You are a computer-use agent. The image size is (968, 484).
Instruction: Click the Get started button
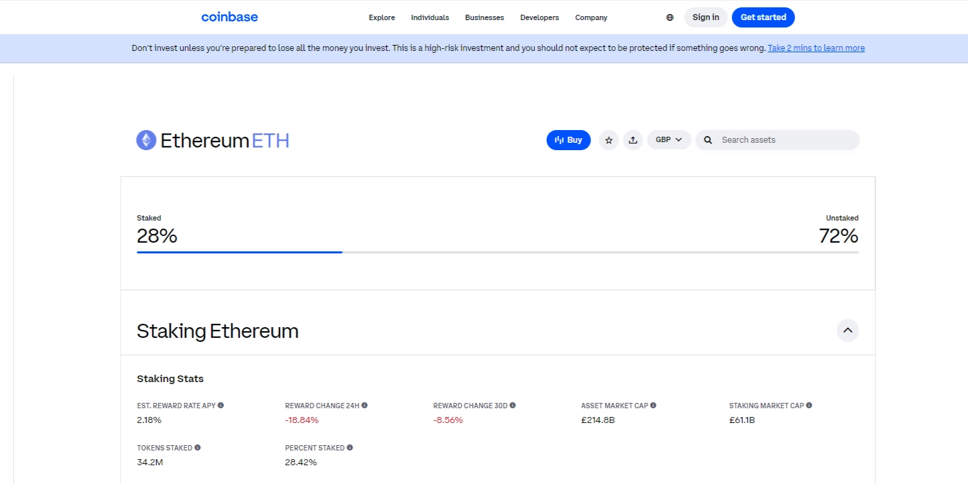coord(763,17)
